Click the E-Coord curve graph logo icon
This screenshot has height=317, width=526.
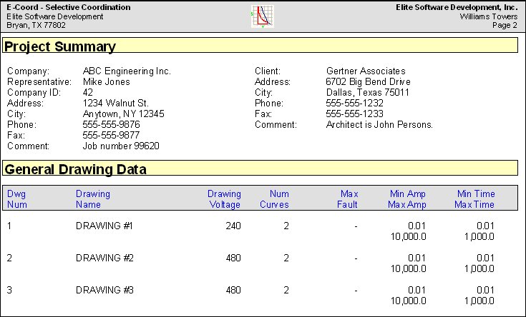point(263,16)
